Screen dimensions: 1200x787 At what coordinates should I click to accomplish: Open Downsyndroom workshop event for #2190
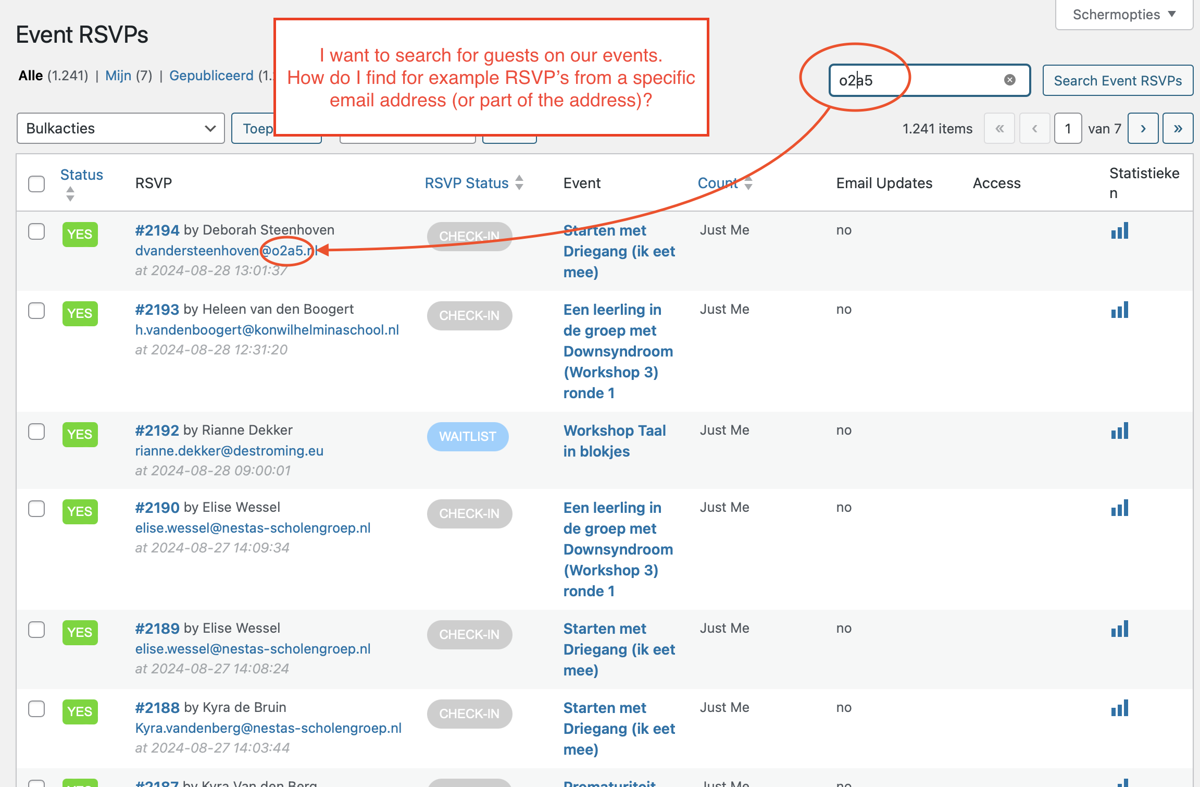(618, 549)
